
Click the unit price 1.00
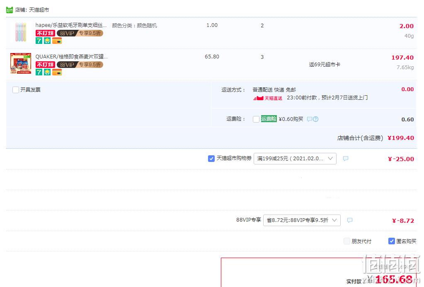(x=212, y=25)
